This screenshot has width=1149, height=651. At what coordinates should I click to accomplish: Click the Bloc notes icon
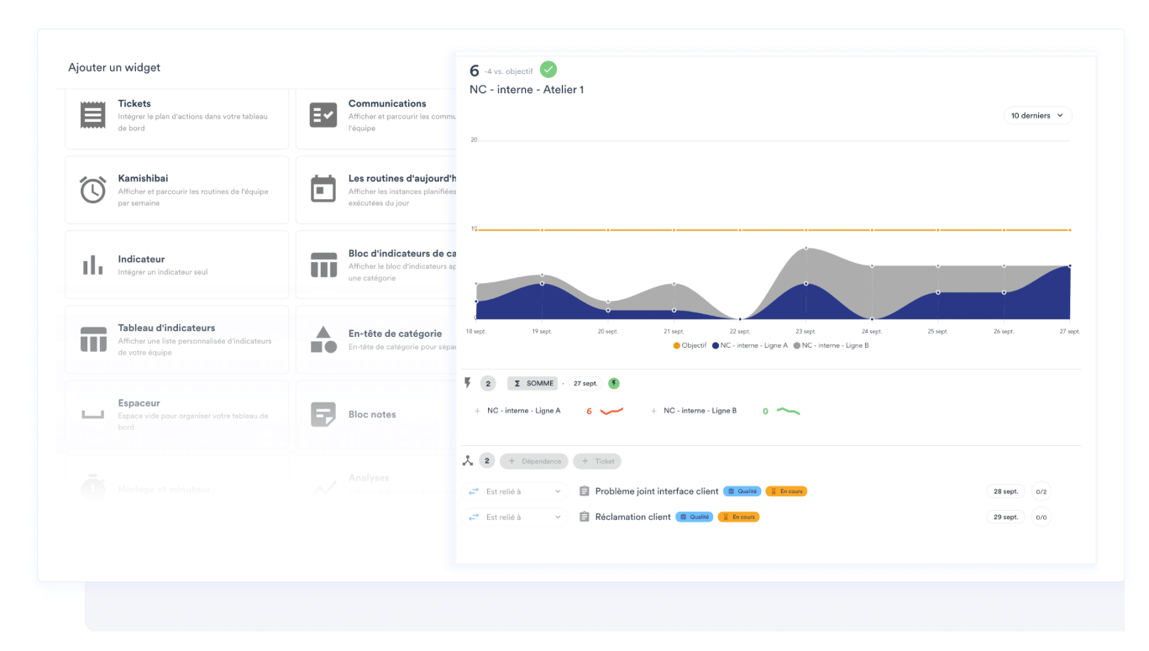pos(323,414)
